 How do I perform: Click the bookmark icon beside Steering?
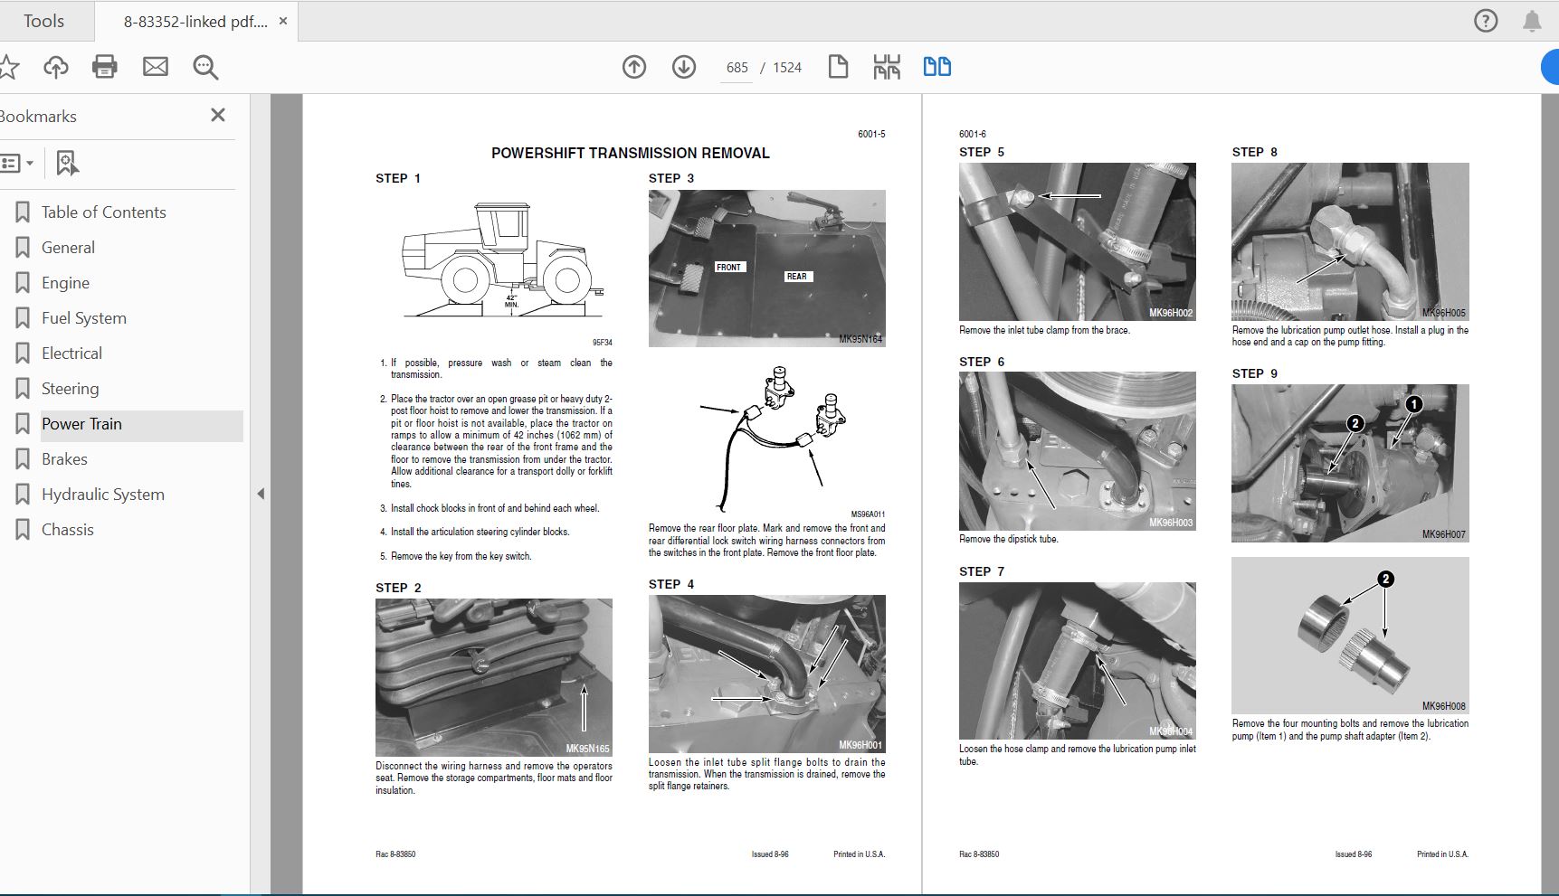pyautogui.click(x=23, y=389)
